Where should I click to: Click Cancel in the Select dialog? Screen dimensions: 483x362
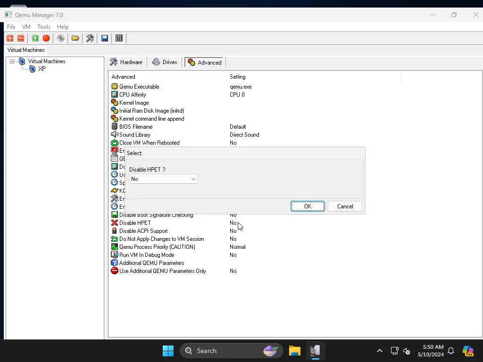tap(345, 206)
